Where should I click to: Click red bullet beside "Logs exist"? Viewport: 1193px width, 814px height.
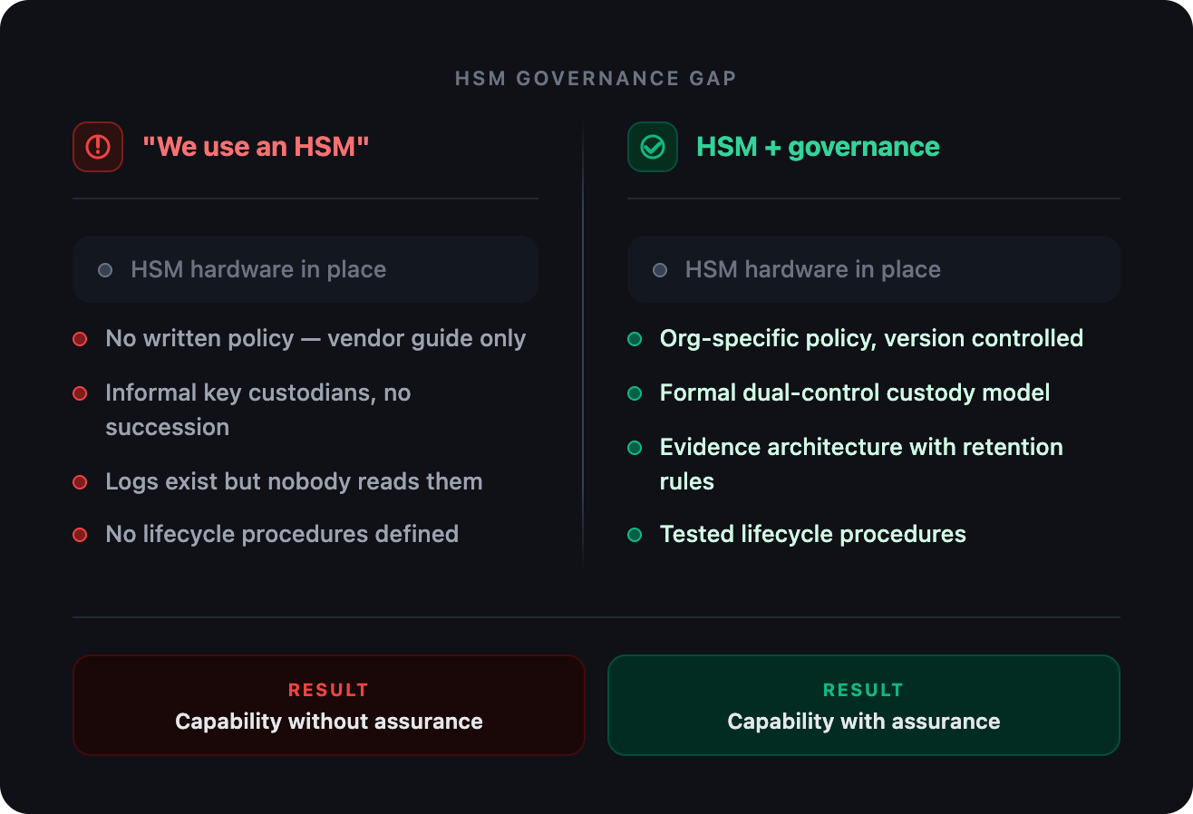pos(80,482)
